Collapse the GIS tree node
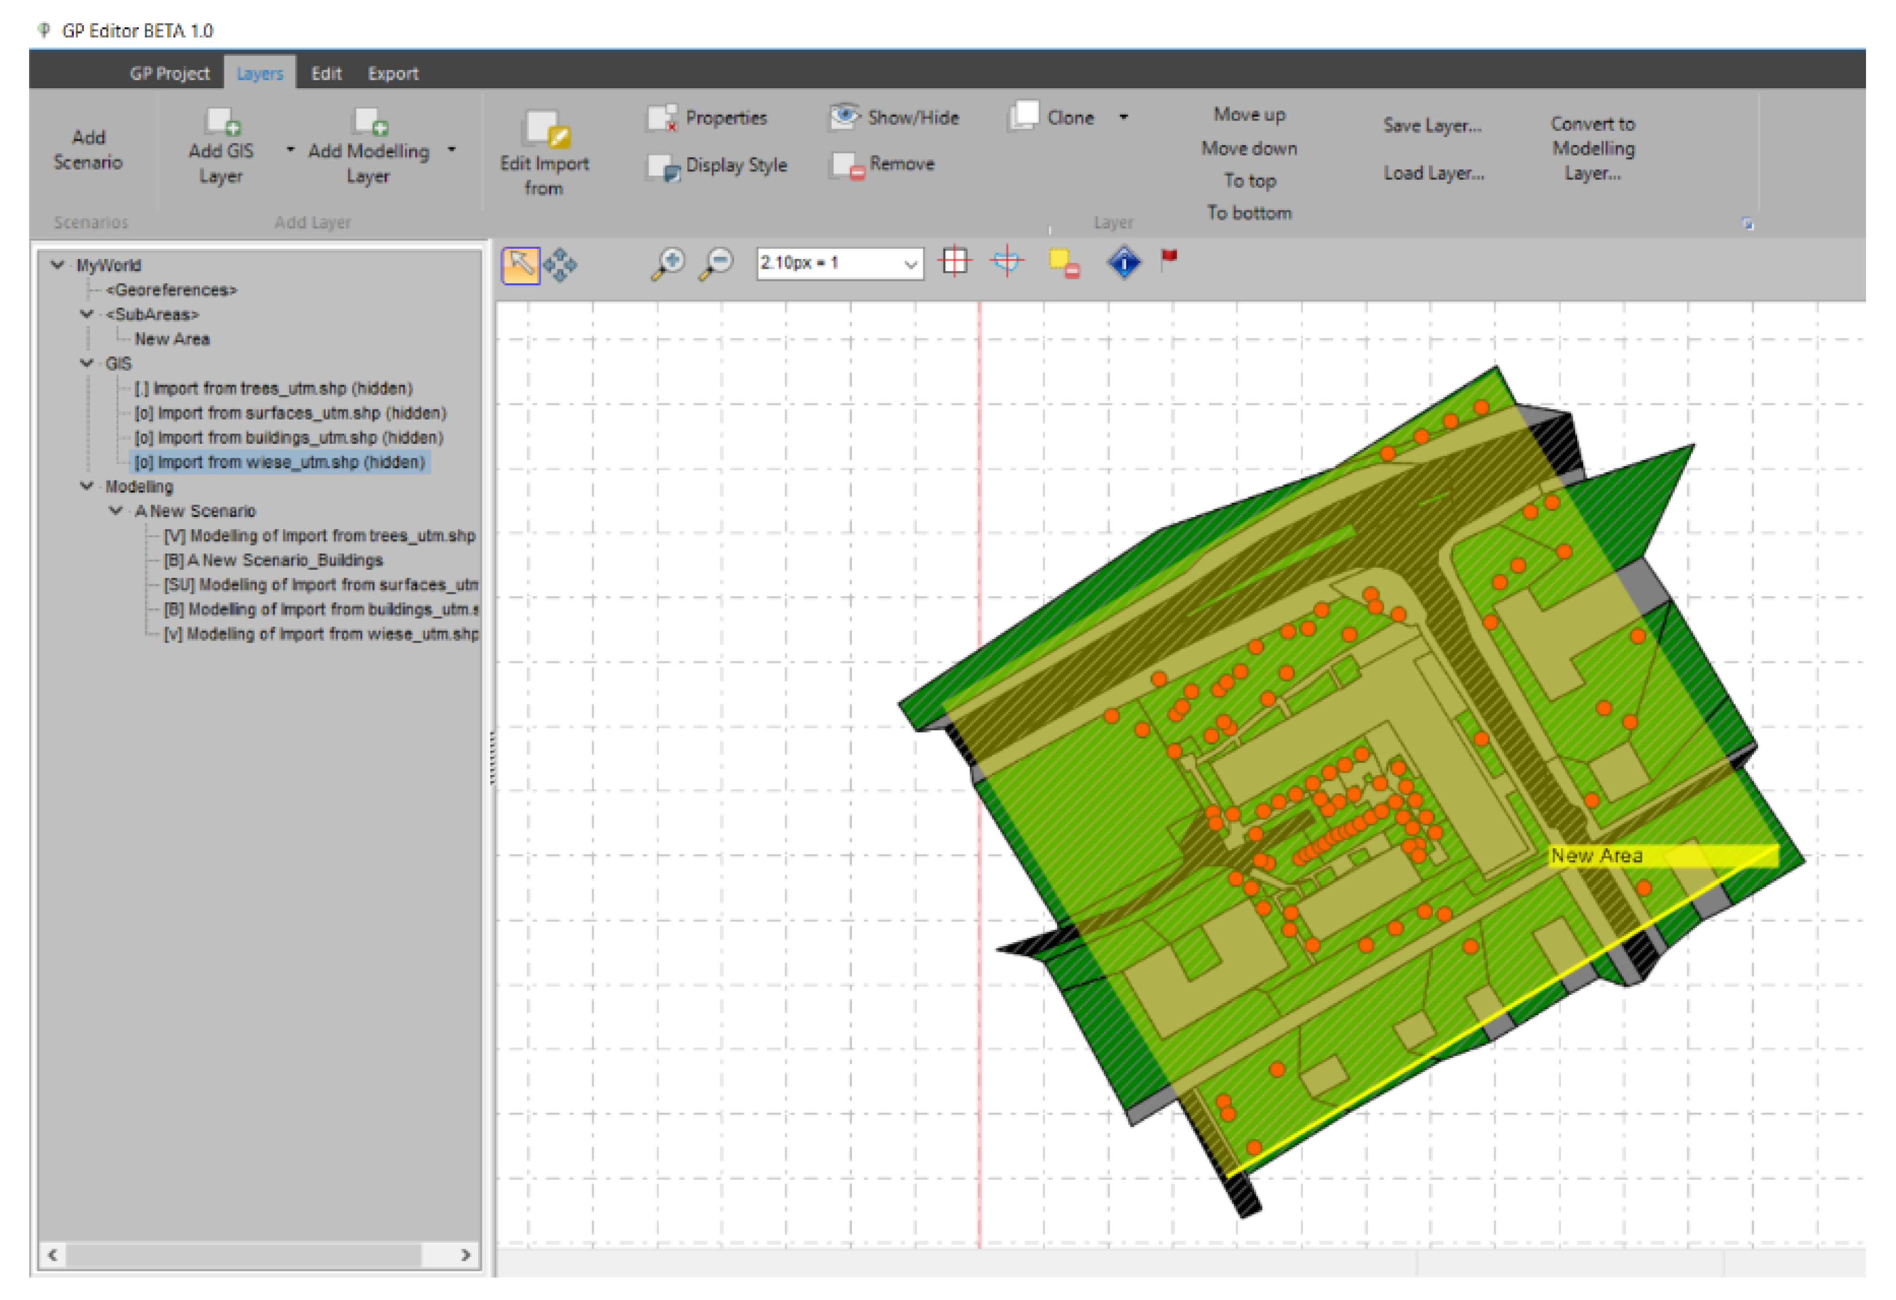This screenshot has width=1896, height=1300. coord(86,363)
